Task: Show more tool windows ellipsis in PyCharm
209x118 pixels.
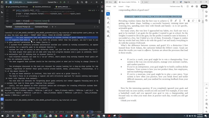Action: tap(2, 17)
